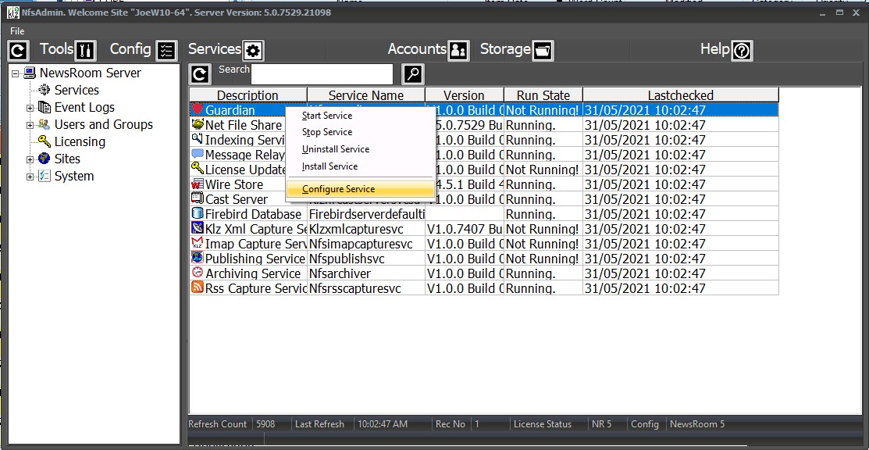Click the Firebird Database cylinder icon
Screen dimensions: 869x450
point(198,213)
